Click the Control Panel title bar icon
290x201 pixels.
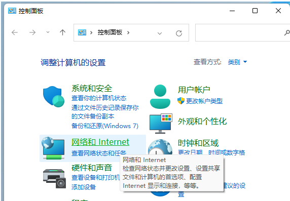(x=12, y=11)
